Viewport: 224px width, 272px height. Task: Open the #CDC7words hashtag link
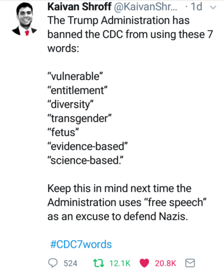81,244
